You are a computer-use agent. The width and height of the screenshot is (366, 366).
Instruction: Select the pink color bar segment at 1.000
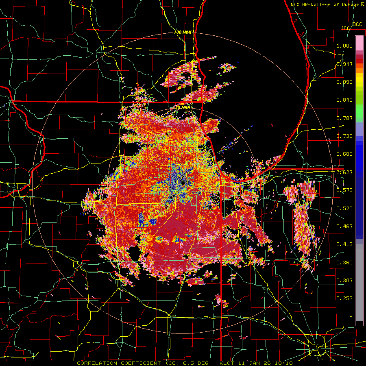coord(359,43)
